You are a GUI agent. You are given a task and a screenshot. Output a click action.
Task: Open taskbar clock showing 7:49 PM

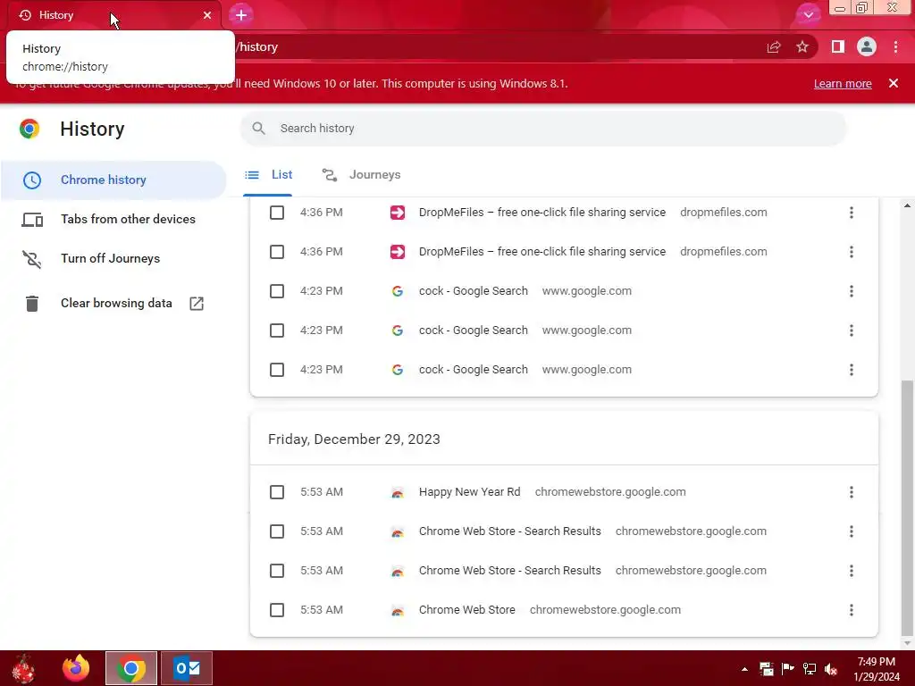(x=877, y=669)
